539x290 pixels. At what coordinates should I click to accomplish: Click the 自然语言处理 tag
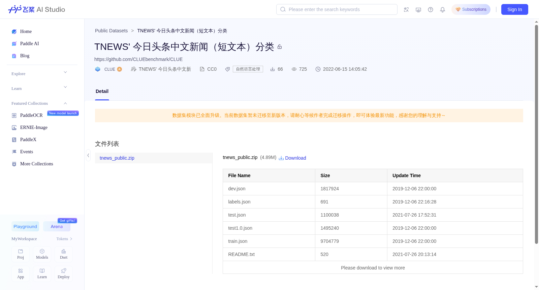(248, 69)
